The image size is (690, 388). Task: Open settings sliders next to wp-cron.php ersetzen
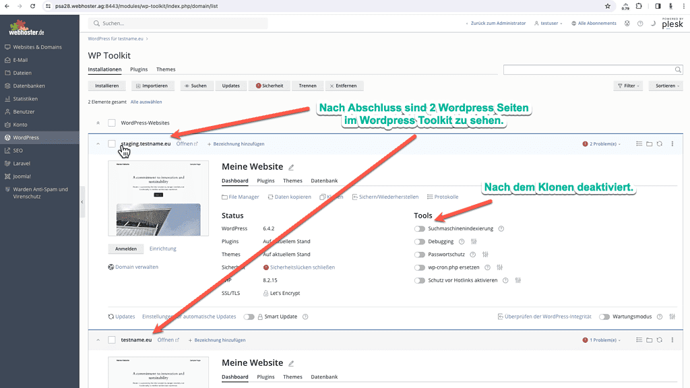[499, 267]
